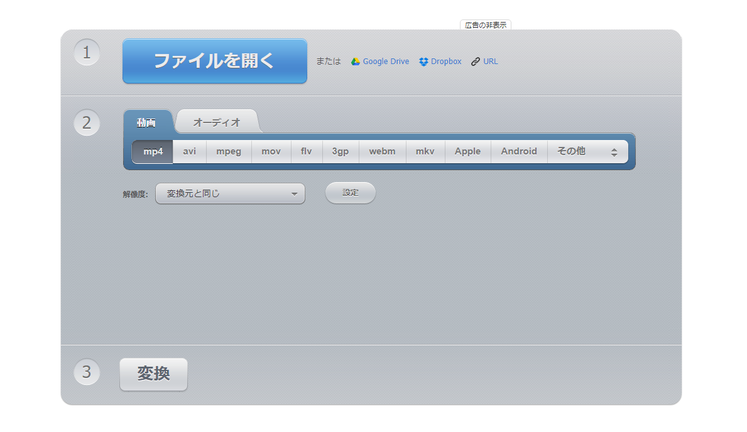
Task: Choose mpeg as conversion format
Action: [229, 151]
